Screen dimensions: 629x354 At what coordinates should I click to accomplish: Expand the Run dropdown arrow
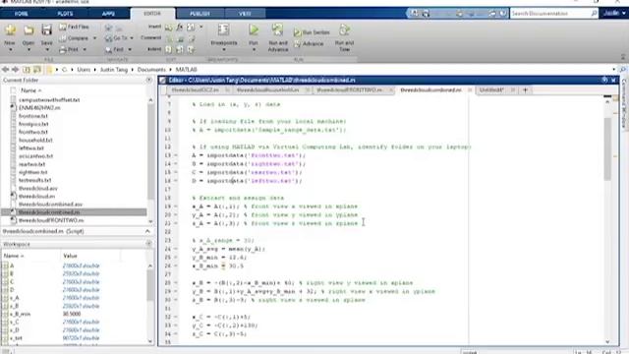pyautogui.click(x=254, y=50)
